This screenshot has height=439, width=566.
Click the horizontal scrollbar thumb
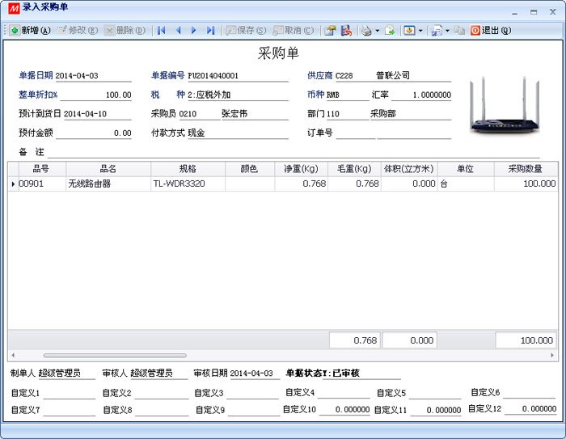115,355
